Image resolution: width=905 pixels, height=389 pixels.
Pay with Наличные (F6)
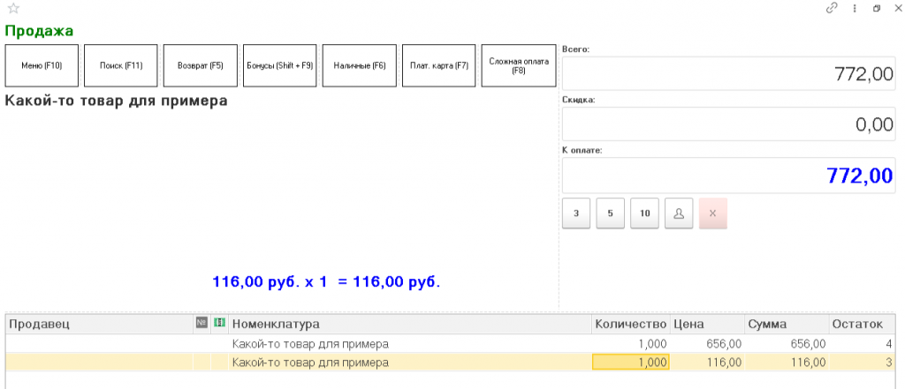pos(360,65)
